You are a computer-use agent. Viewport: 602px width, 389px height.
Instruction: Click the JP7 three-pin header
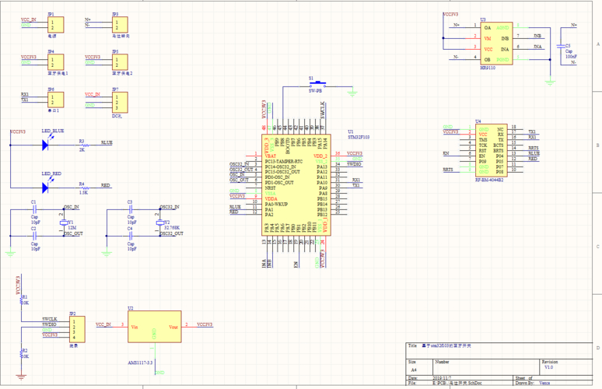coord(118,102)
